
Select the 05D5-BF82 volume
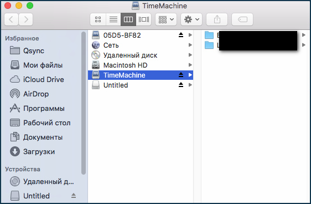141,35
